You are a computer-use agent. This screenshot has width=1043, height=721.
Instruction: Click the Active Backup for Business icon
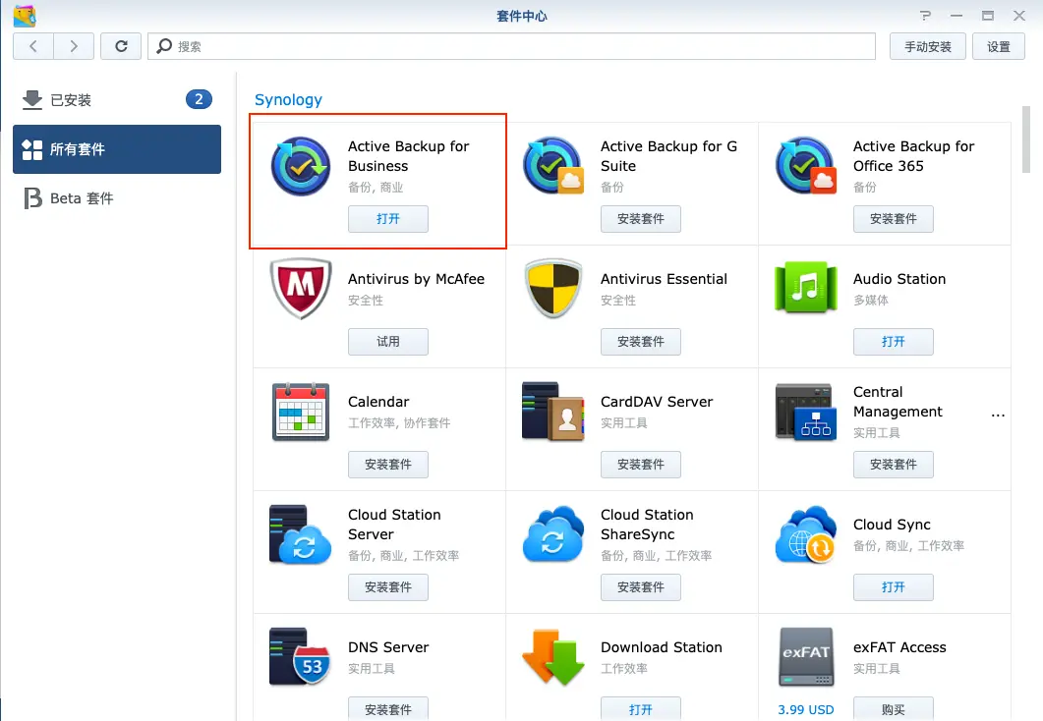coord(300,166)
